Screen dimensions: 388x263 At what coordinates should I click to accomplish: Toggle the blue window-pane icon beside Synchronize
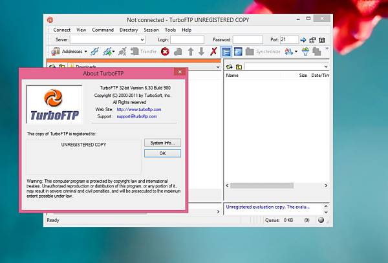(x=238, y=52)
